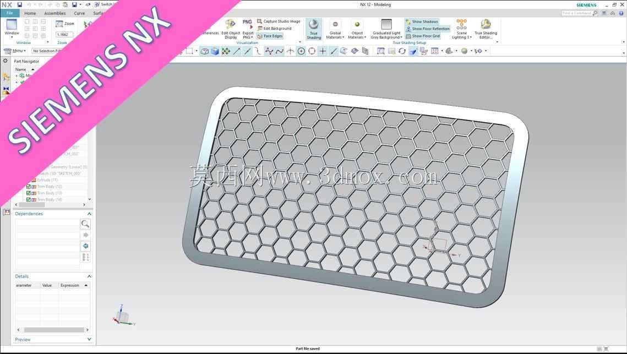Click the rotate view icon
The height and width of the screenshot is (354, 627).
pos(402,51)
